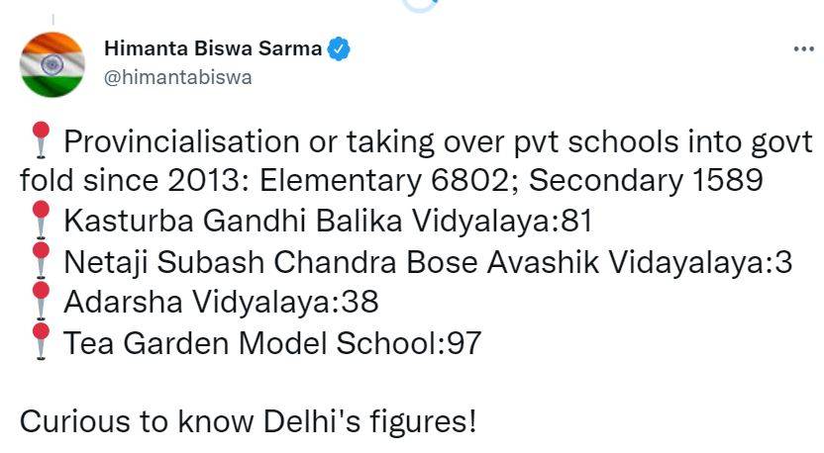
Task: Open Himanta Biswa Sarma's profile name
Action: [212, 48]
